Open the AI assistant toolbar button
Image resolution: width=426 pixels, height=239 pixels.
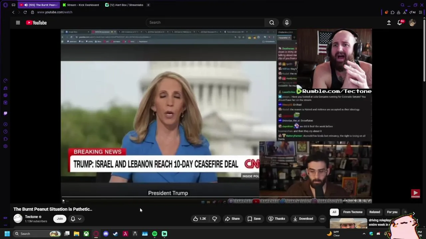[x=413, y=12]
